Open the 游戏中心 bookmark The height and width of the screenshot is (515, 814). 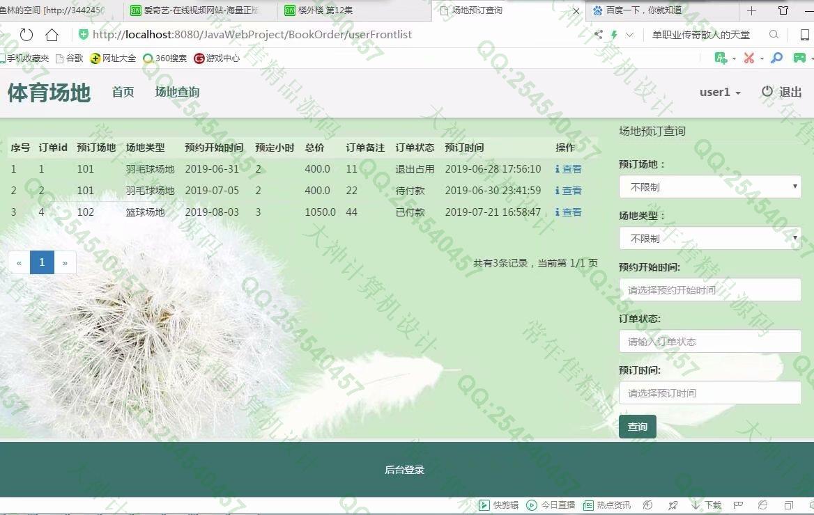217,58
